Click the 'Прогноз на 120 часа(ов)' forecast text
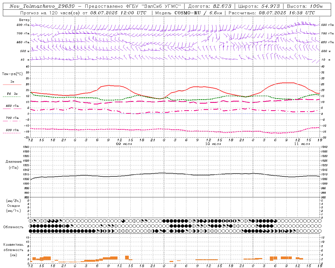Screen dimensions: 335x268 pyautogui.click(x=50, y=13)
